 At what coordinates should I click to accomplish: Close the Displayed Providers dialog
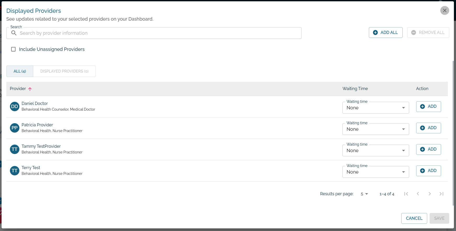tap(444, 10)
